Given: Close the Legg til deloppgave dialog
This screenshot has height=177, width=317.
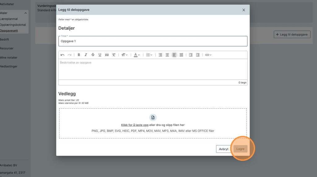Looking at the screenshot, I should click(x=244, y=10).
